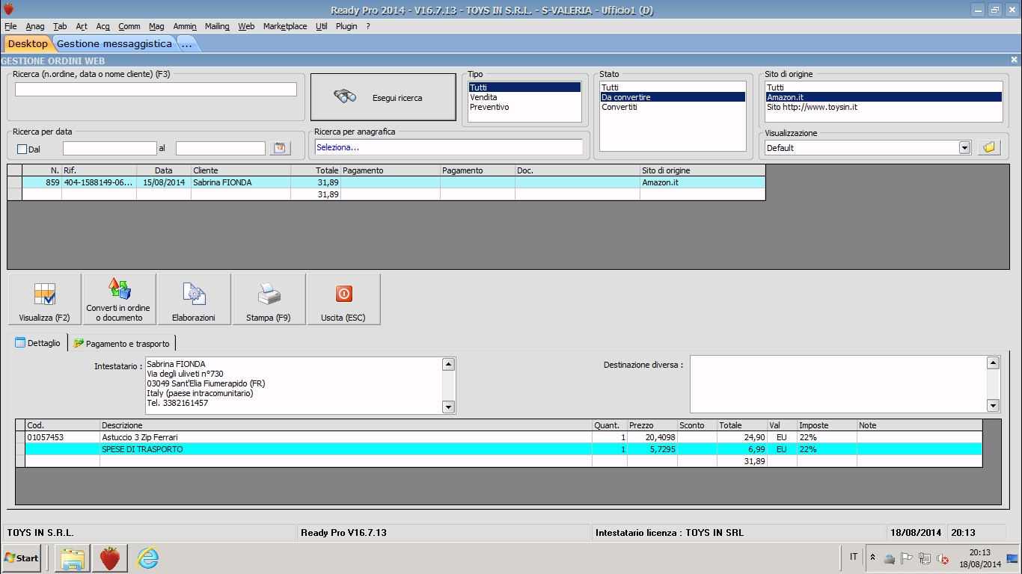Click the folder icon beside Visualizzazione

tap(989, 147)
